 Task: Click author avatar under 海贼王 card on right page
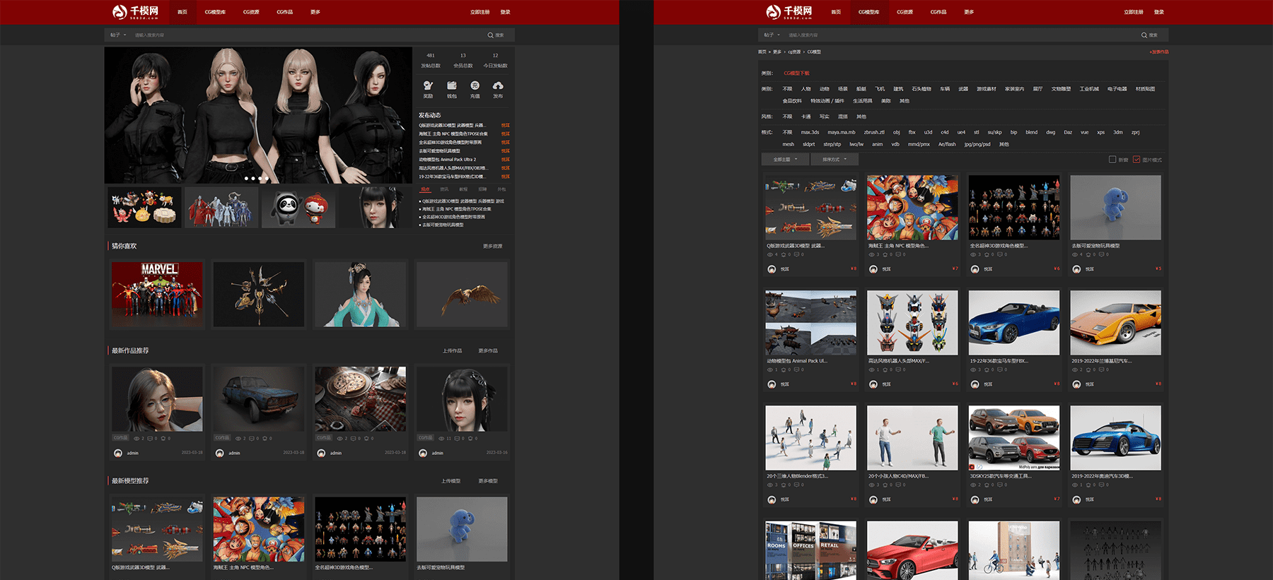873,269
